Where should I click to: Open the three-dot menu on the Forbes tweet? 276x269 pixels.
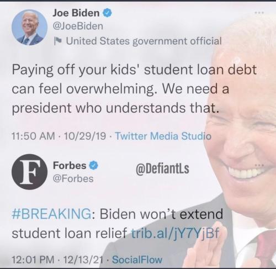coord(259,165)
